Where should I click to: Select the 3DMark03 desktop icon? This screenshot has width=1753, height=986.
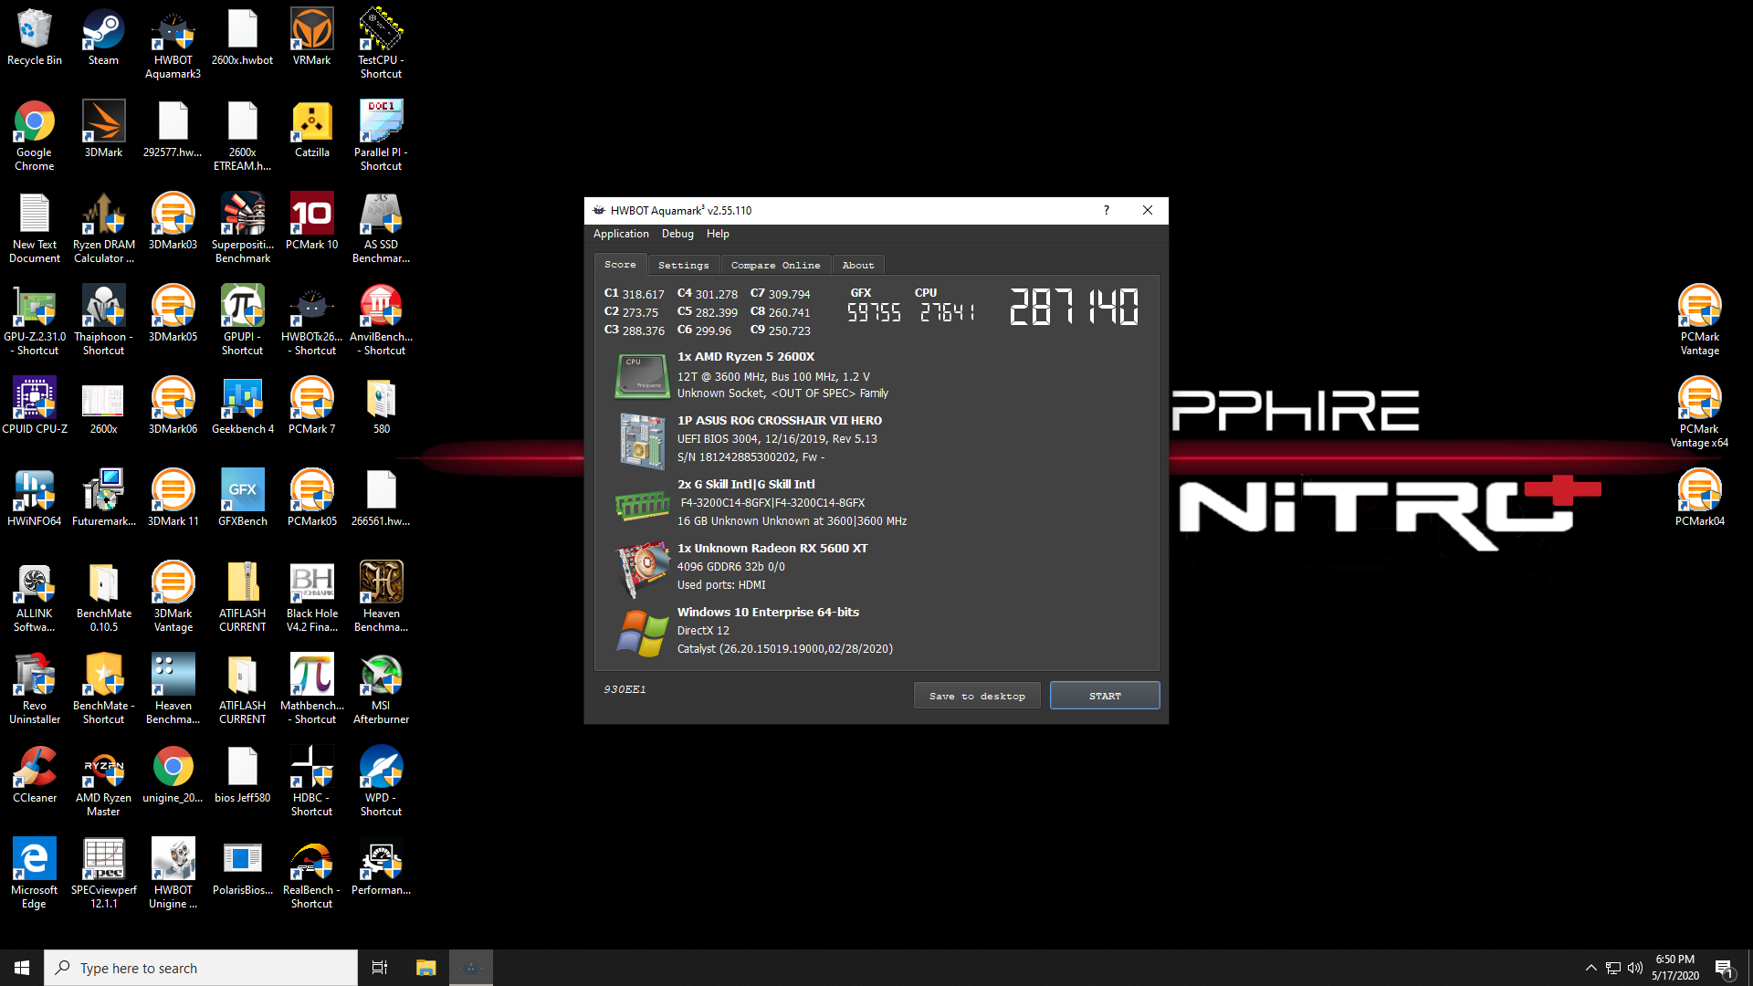pos(173,222)
